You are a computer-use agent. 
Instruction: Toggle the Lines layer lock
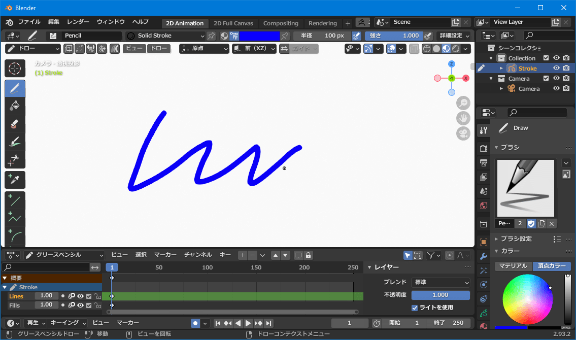click(x=97, y=296)
